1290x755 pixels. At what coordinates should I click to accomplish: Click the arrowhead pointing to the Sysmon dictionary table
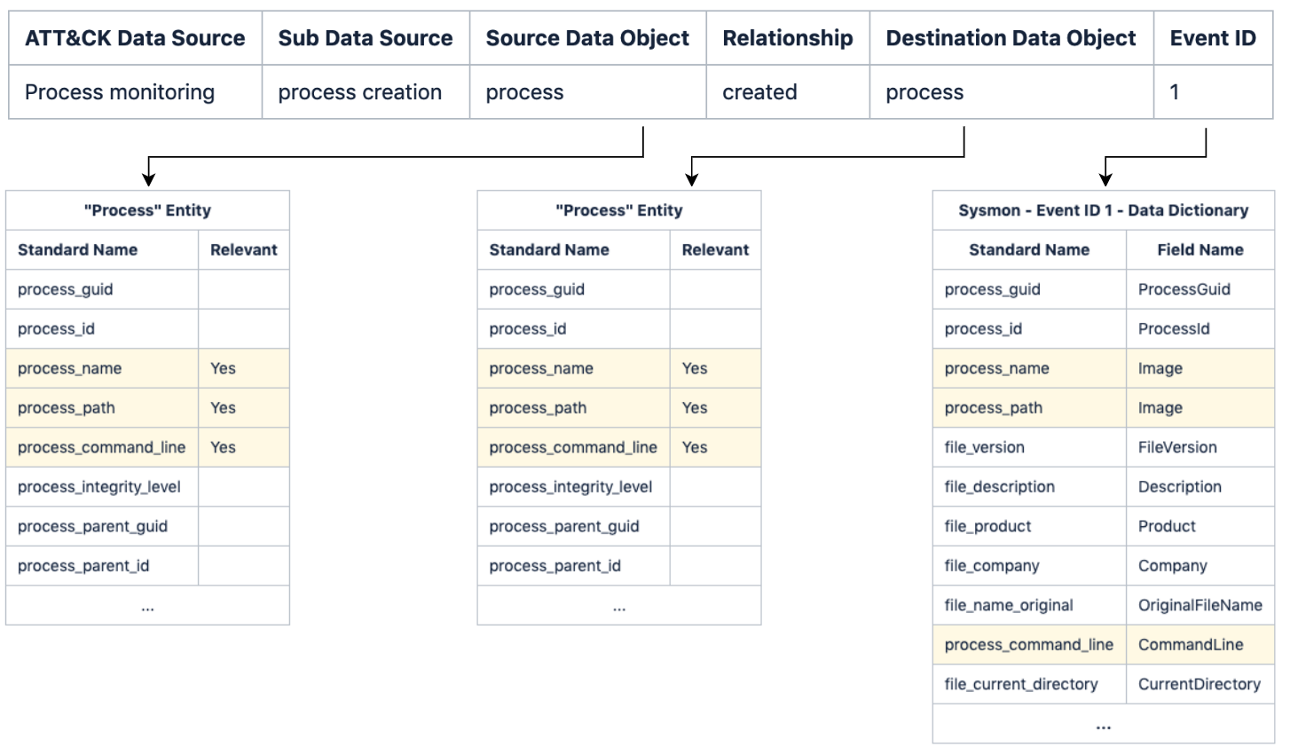tap(1105, 178)
